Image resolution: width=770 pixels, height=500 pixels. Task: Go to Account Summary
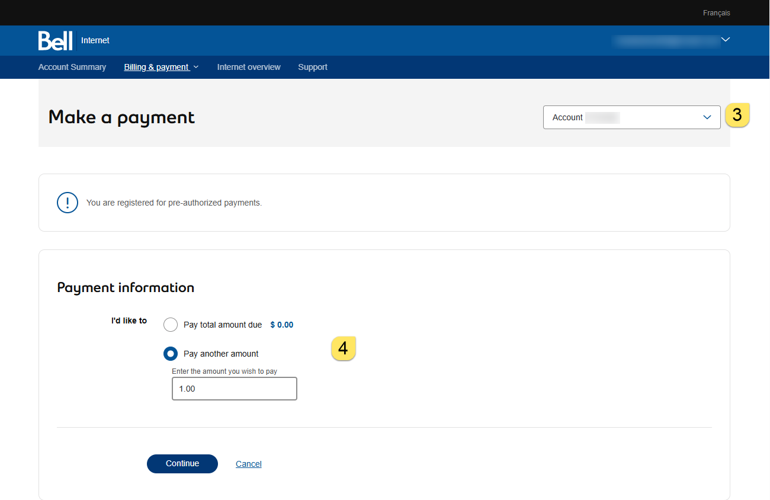(x=72, y=67)
